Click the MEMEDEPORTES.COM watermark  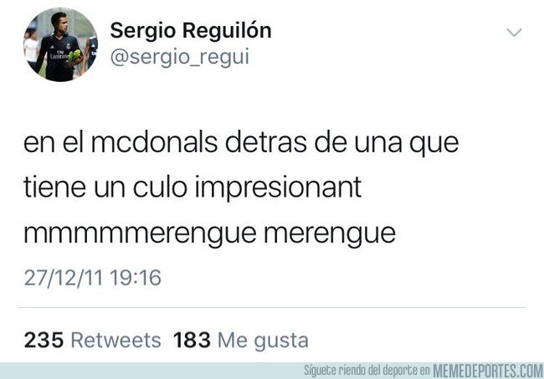tap(488, 371)
